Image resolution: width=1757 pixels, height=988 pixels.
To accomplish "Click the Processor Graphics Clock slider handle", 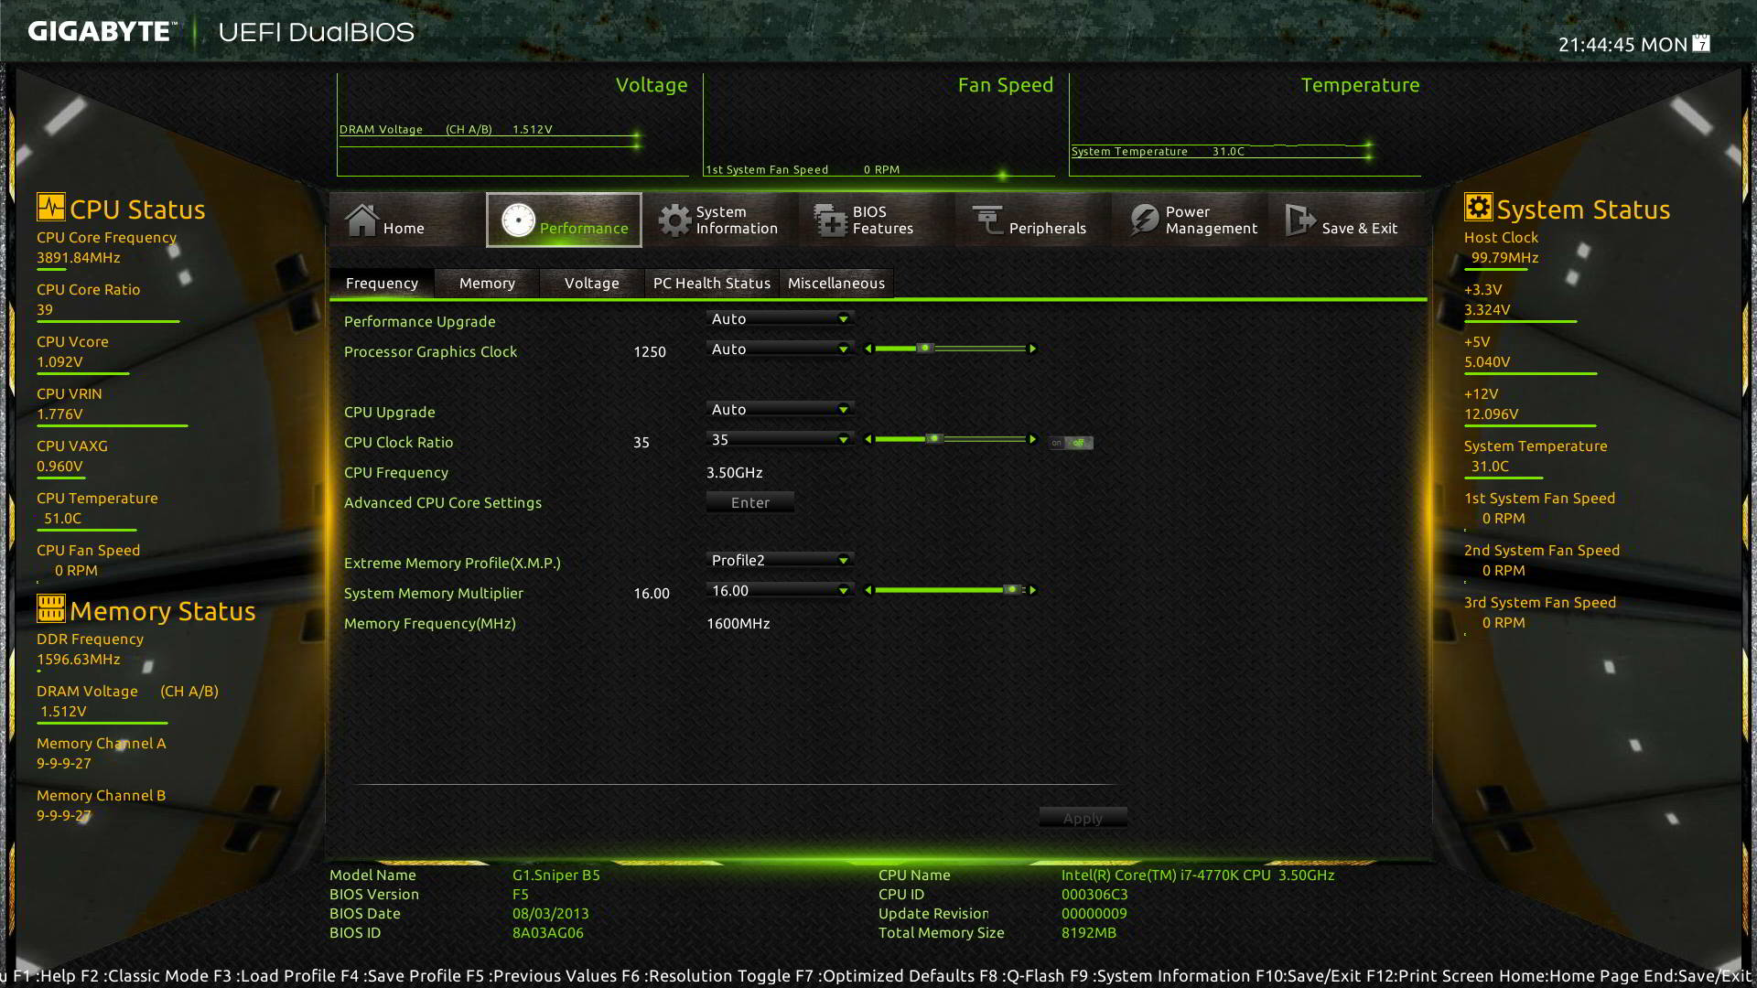I will pos(925,348).
